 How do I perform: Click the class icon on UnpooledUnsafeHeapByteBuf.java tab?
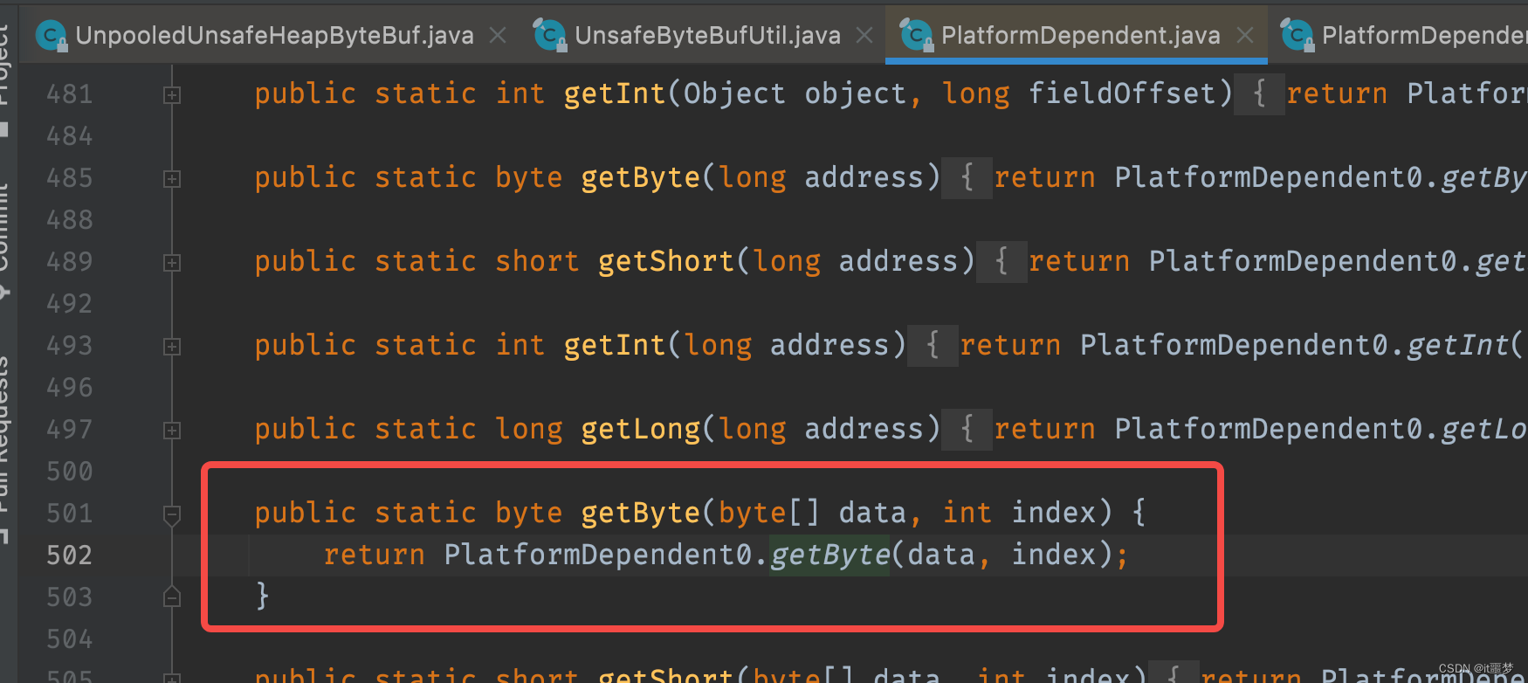point(52,35)
